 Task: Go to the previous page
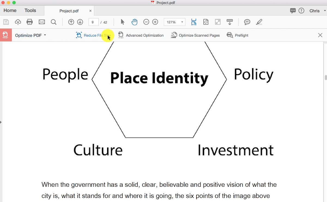71,22
